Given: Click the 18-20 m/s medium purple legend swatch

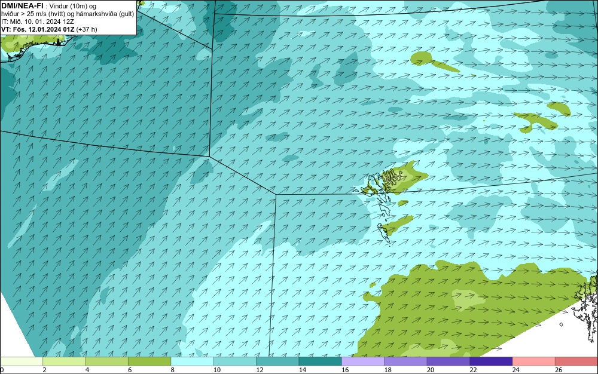Looking at the screenshot, I should pos(406,361).
